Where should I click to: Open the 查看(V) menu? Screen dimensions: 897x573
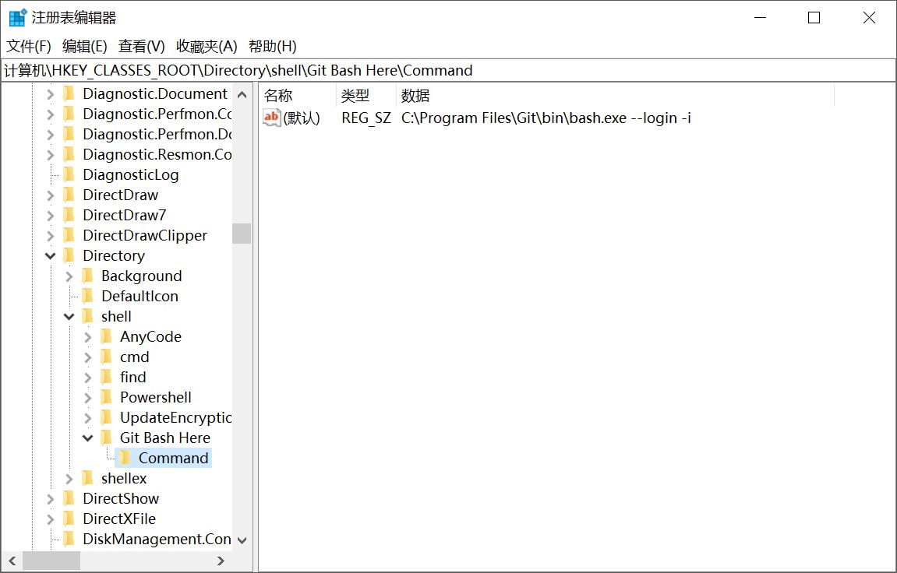click(x=141, y=46)
